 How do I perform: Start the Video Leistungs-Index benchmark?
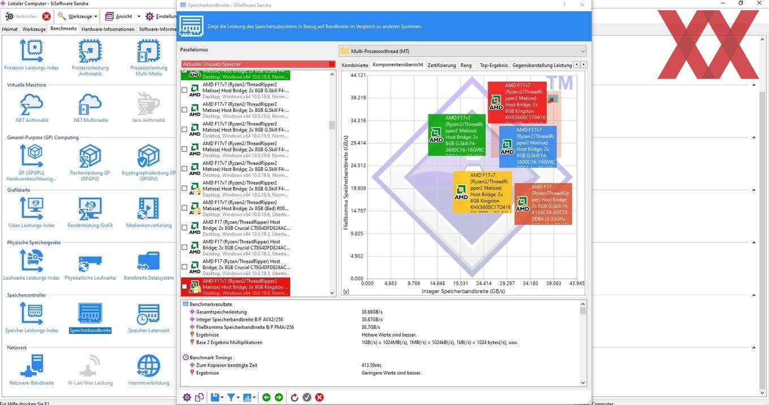[31, 212]
